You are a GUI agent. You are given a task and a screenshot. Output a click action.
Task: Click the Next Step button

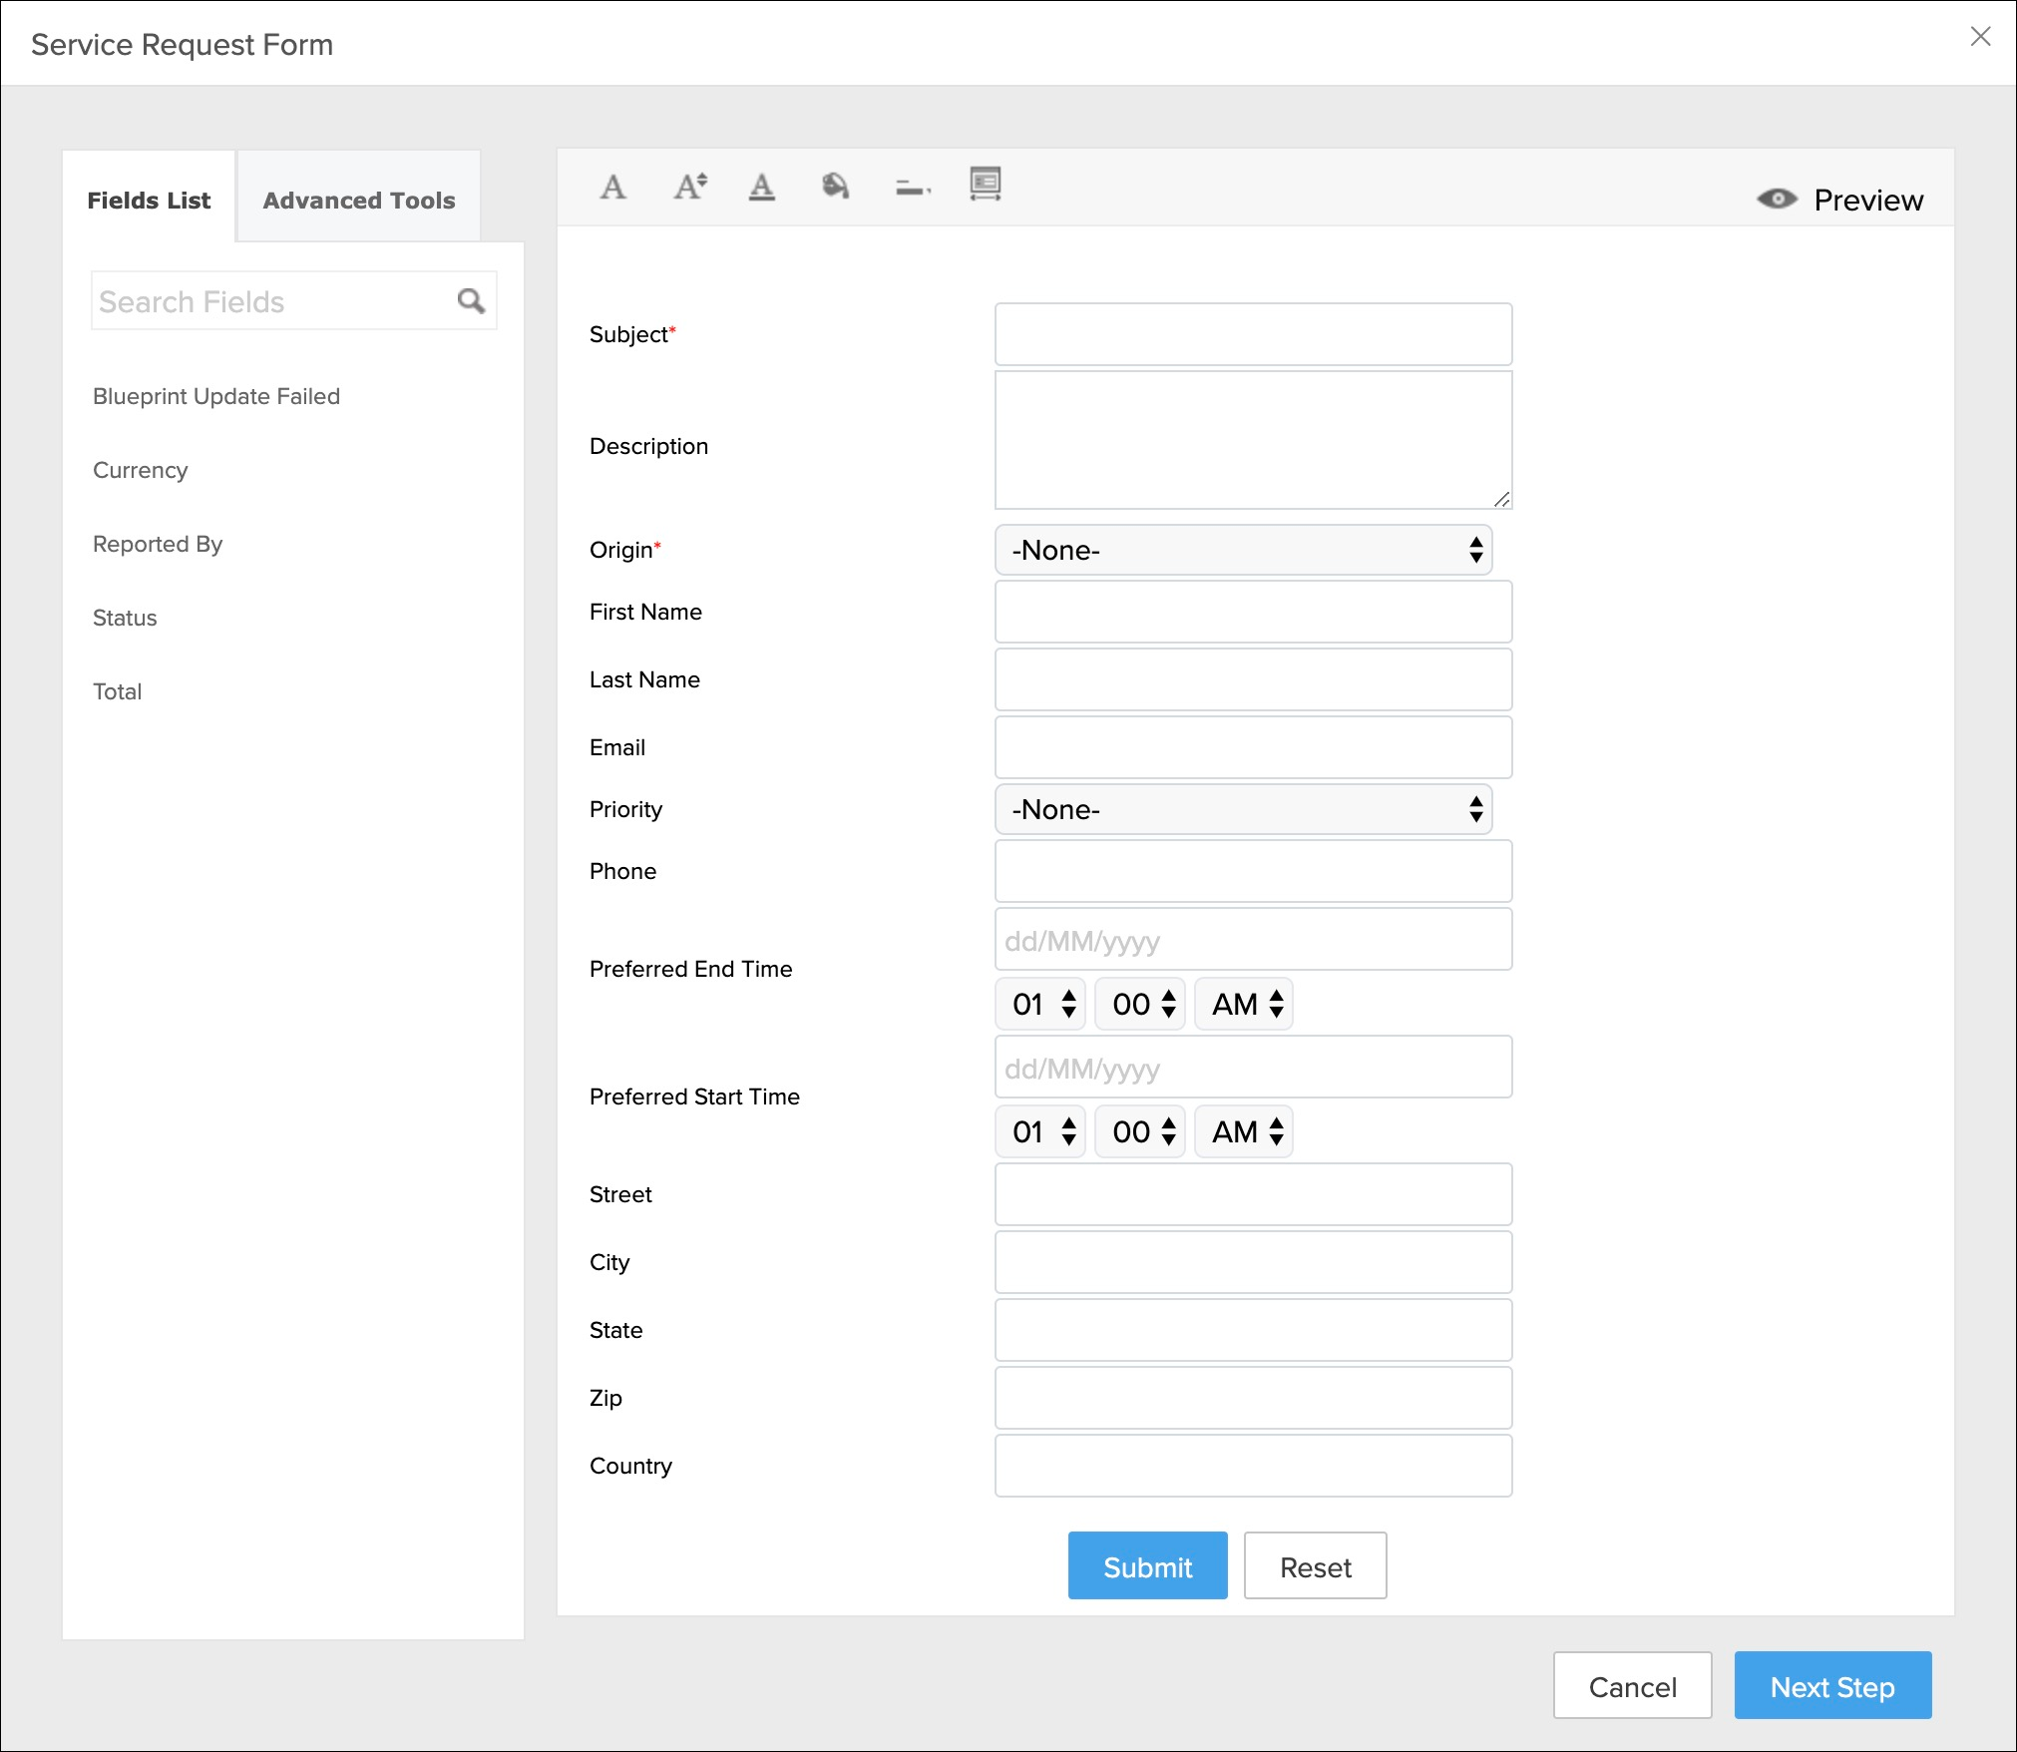tap(1831, 1686)
